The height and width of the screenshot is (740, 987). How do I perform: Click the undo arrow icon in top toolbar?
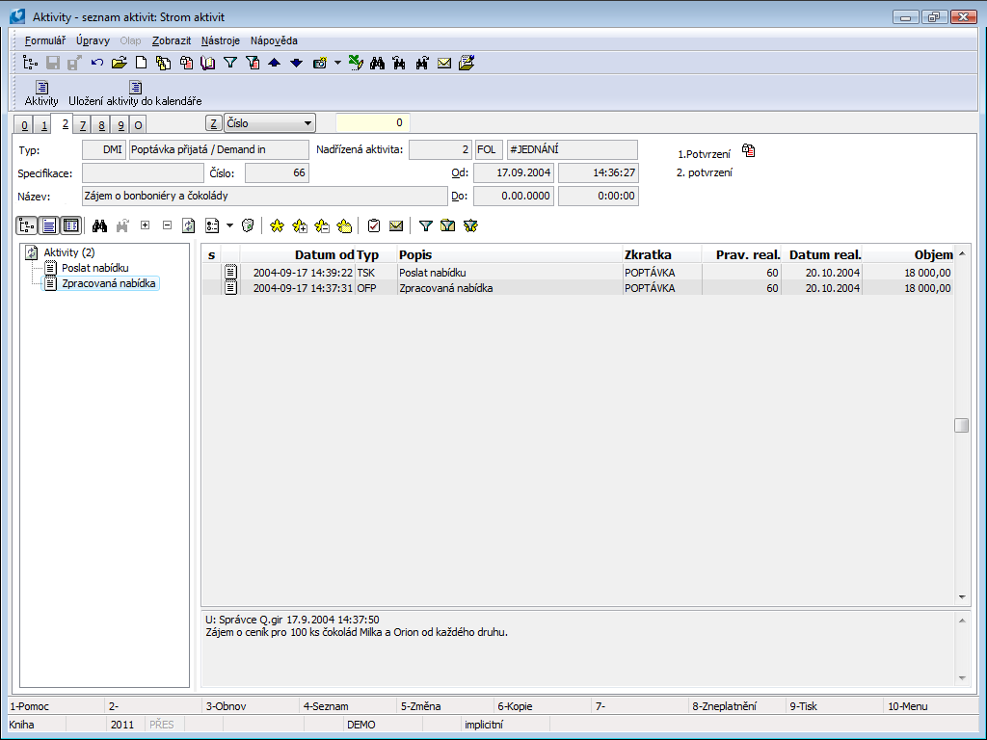97,64
